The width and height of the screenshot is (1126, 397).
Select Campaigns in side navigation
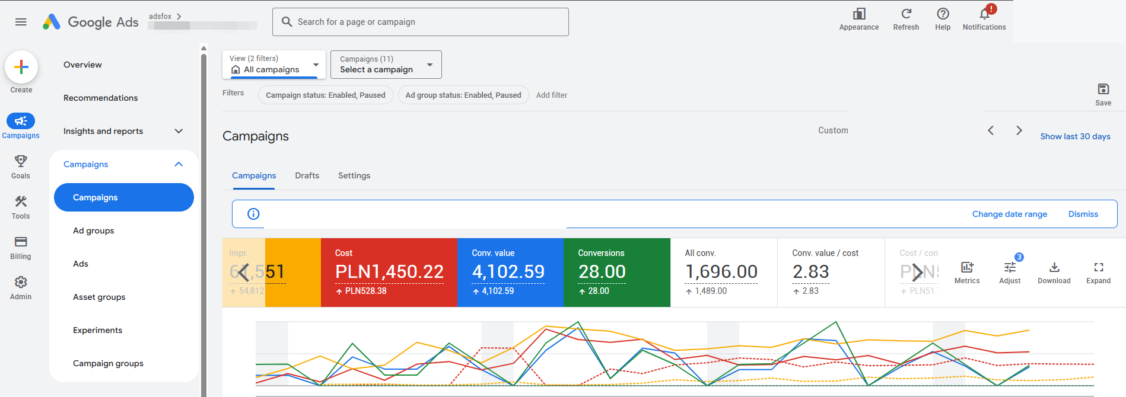point(124,197)
